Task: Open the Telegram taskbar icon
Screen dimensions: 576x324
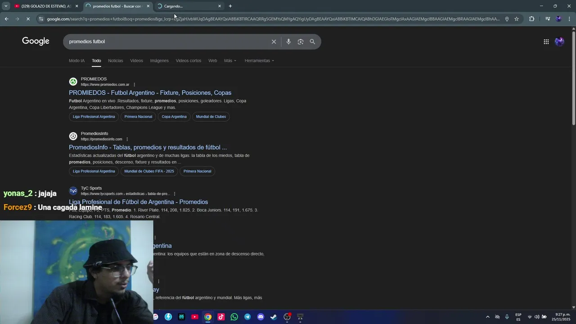Action: coord(247,317)
